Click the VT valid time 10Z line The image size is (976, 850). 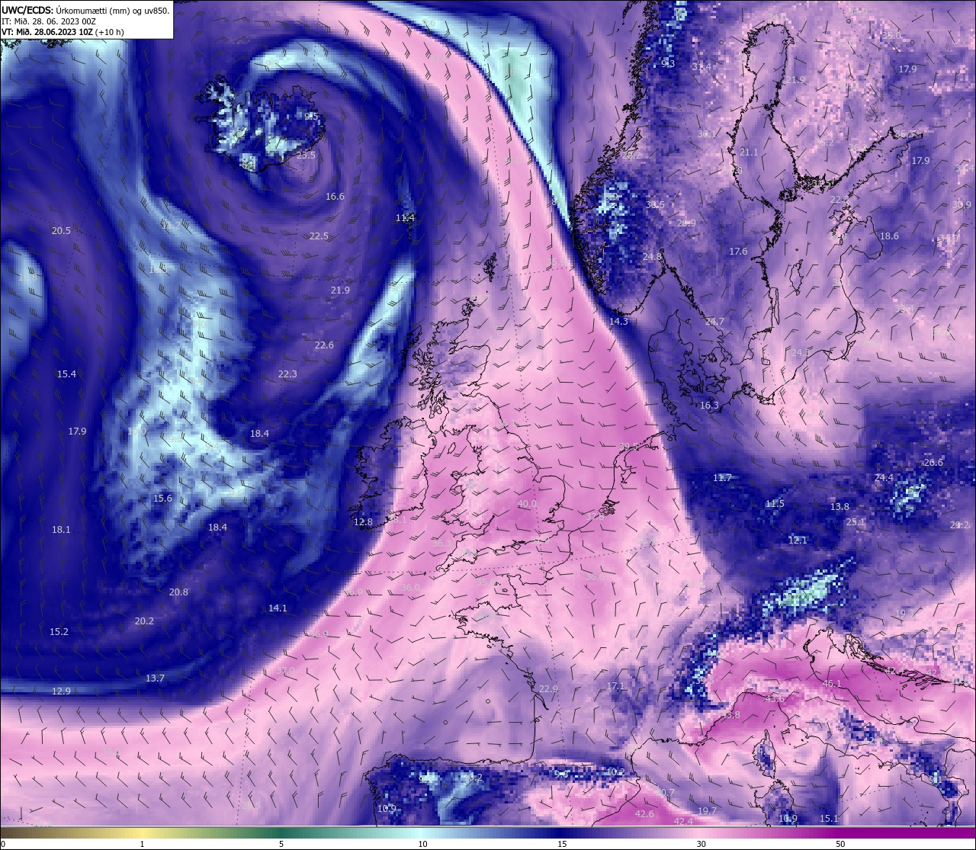63,32
